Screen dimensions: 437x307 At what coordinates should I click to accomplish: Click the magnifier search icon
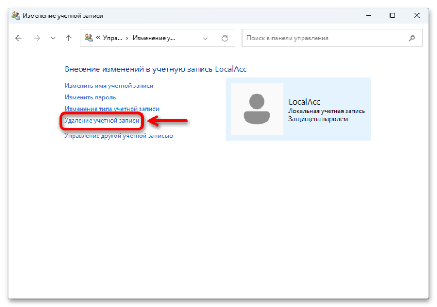[412, 38]
